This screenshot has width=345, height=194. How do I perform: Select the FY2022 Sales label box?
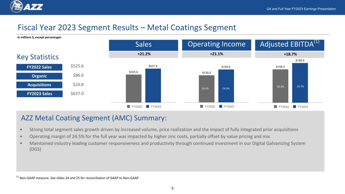(39, 67)
